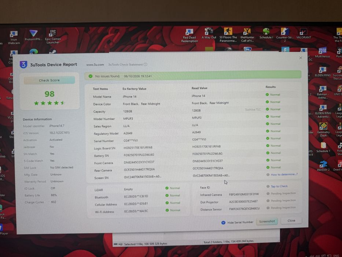Click the Distance Sensor serial value
Viewport: 342px width, 257px height.
[x=244, y=209]
